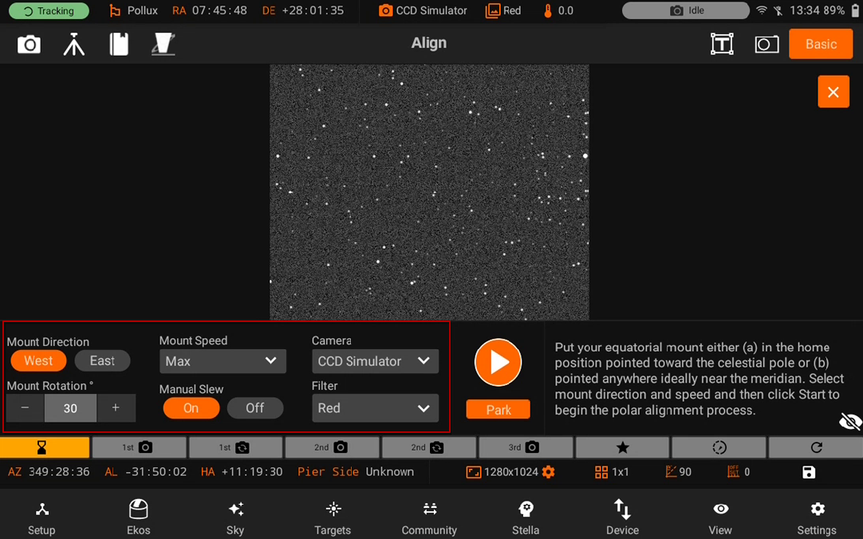Open the tripod mount module icon
The image size is (863, 539).
tap(73, 45)
